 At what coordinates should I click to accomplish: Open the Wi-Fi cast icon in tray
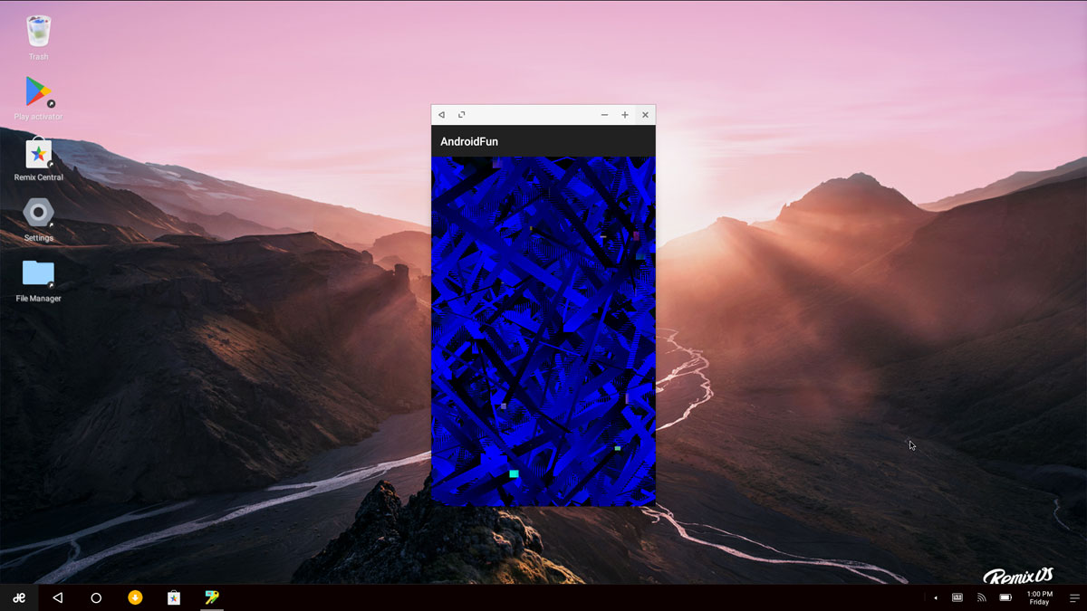[981, 597]
